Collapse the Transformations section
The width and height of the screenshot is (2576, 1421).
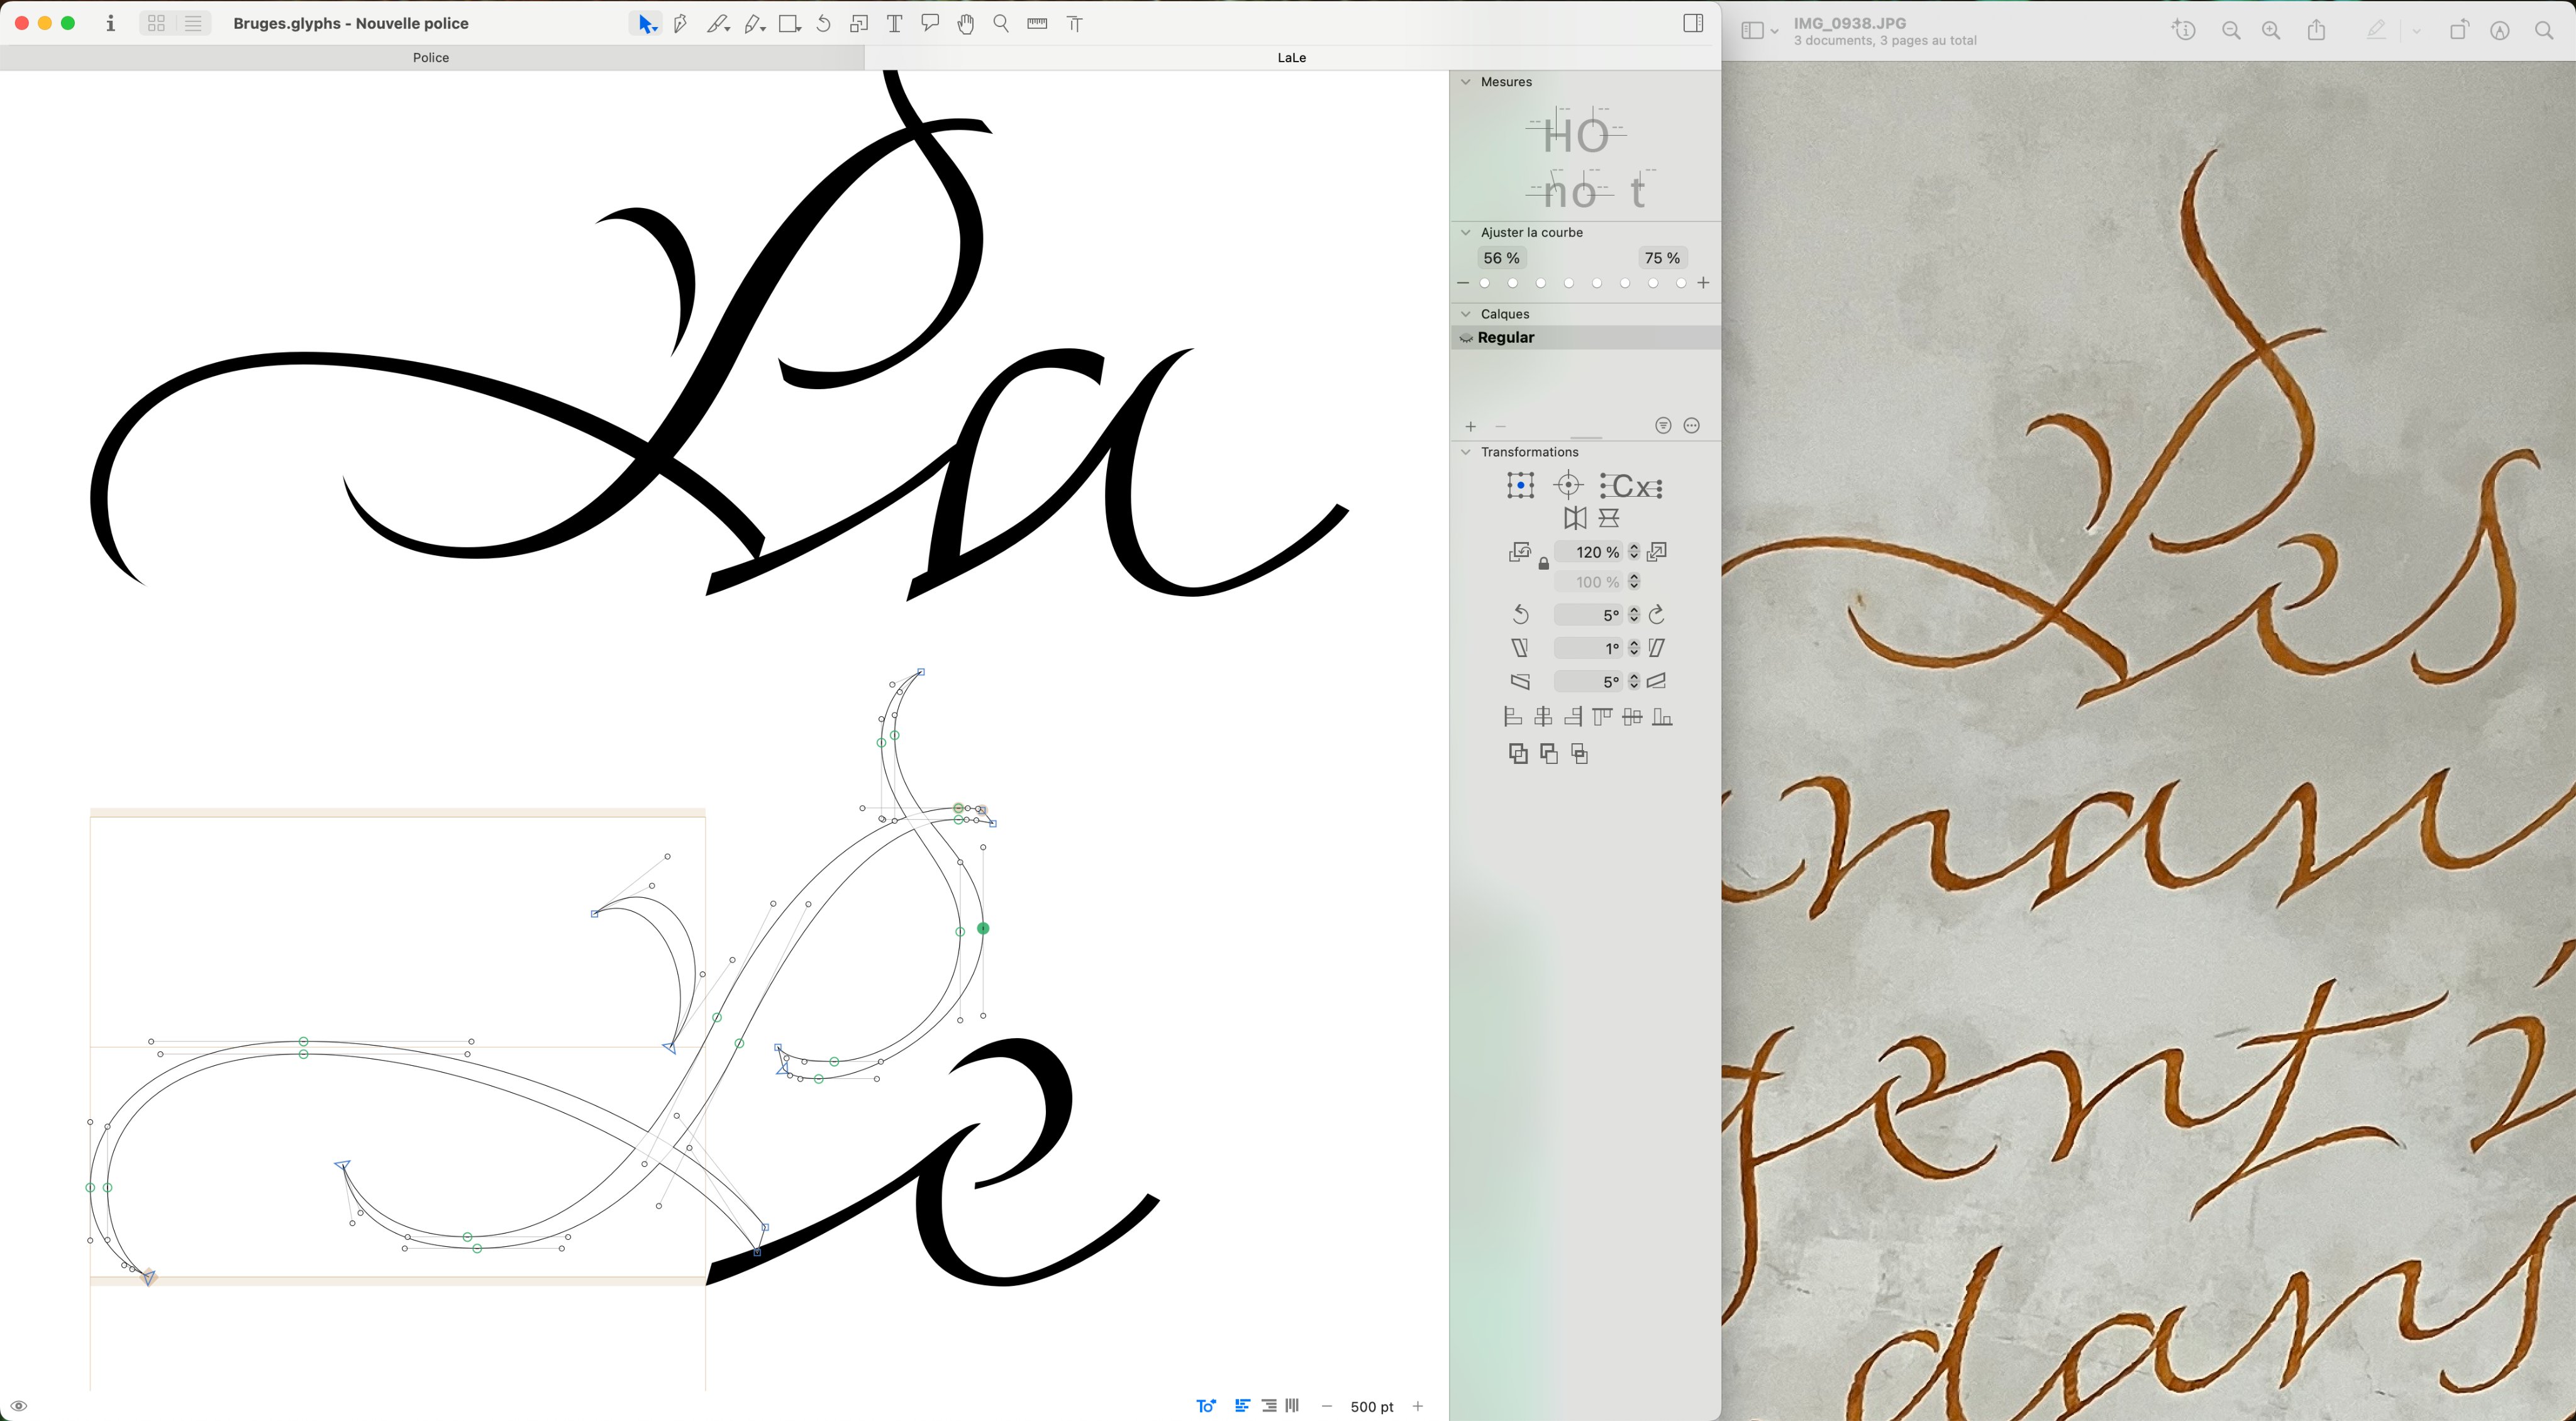pyautogui.click(x=1466, y=452)
